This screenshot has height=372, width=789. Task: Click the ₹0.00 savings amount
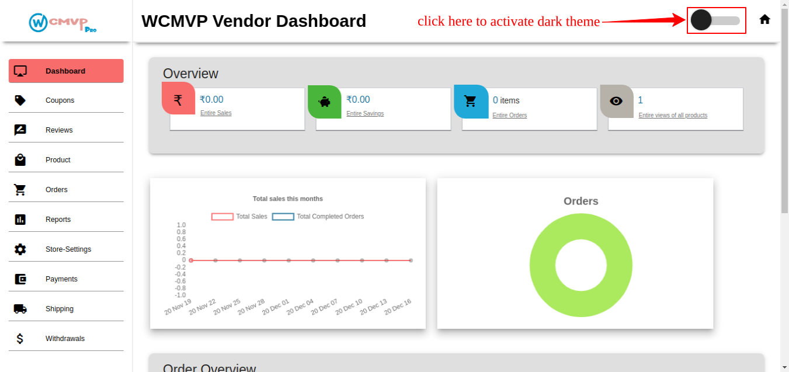[358, 100]
